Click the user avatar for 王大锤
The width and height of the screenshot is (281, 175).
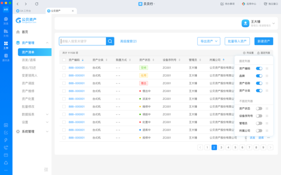[245, 23]
